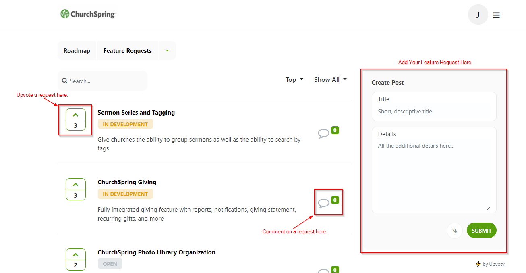Open Sermon Series and Tagging post

(136, 113)
